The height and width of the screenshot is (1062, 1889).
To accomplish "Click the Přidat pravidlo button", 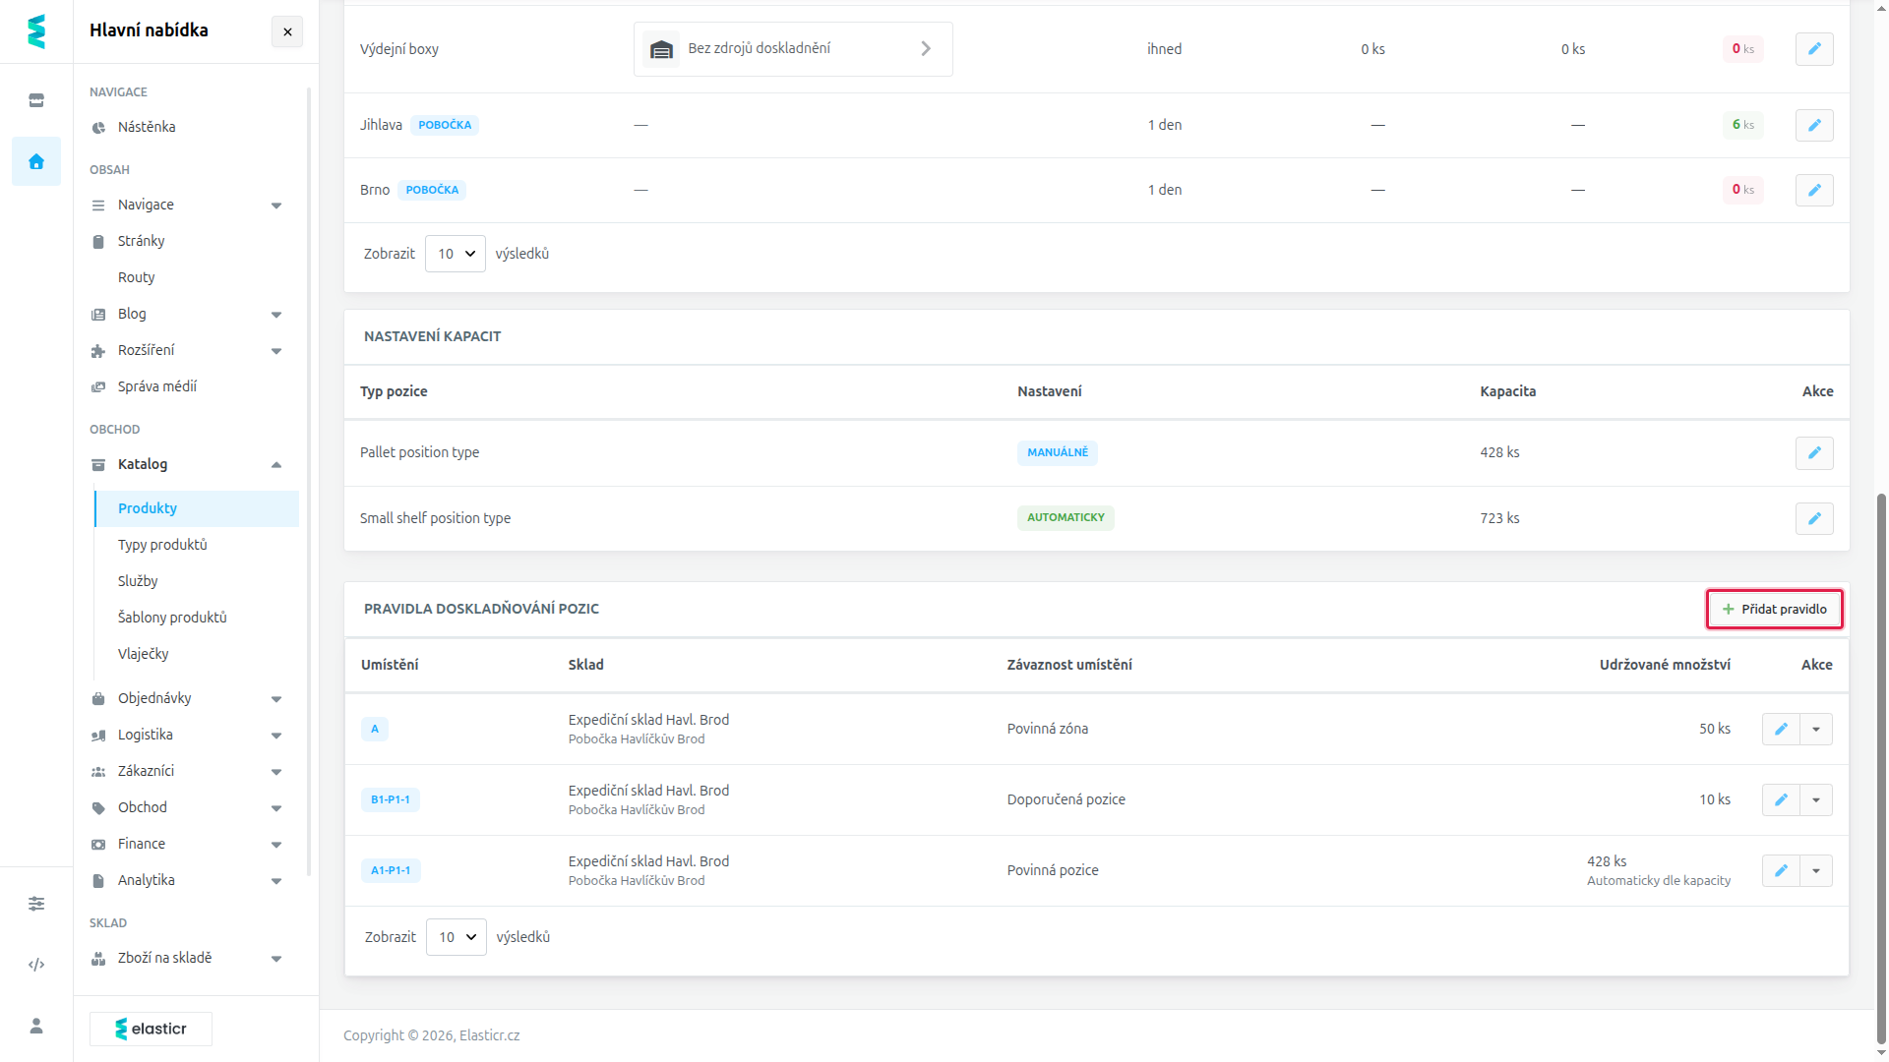I will point(1774,609).
